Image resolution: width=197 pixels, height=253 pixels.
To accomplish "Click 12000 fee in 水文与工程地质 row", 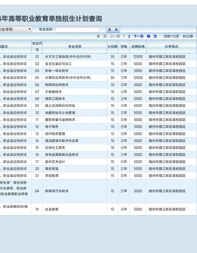I will click(138, 57).
